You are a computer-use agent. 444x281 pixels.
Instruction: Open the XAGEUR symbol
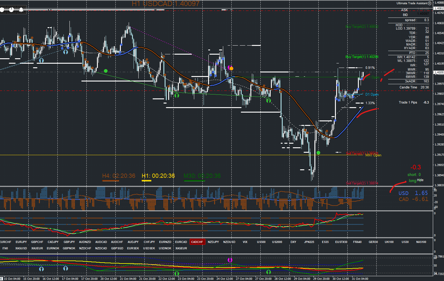pos(181,248)
